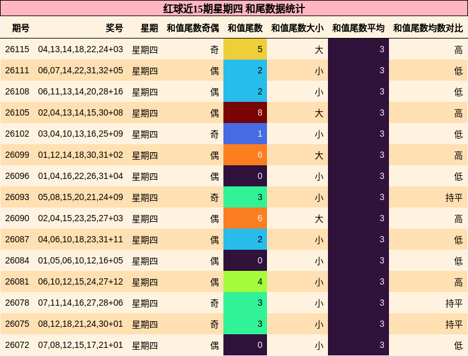Image resolution: width=468 pixels, height=356 pixels.
Task: Select winning numbers 01,05,06,10,12,16+05
Action: pos(80,261)
